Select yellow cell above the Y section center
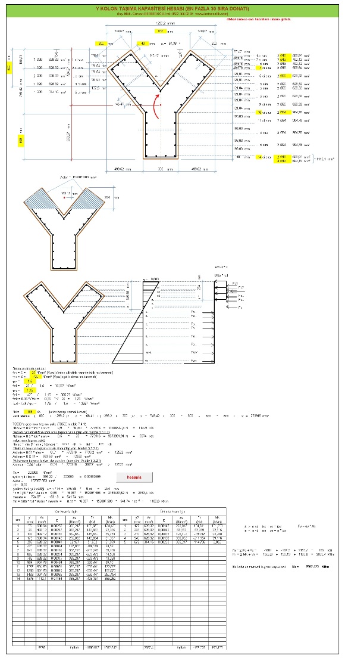Viewport: 345px width, 658px height. 160,31
